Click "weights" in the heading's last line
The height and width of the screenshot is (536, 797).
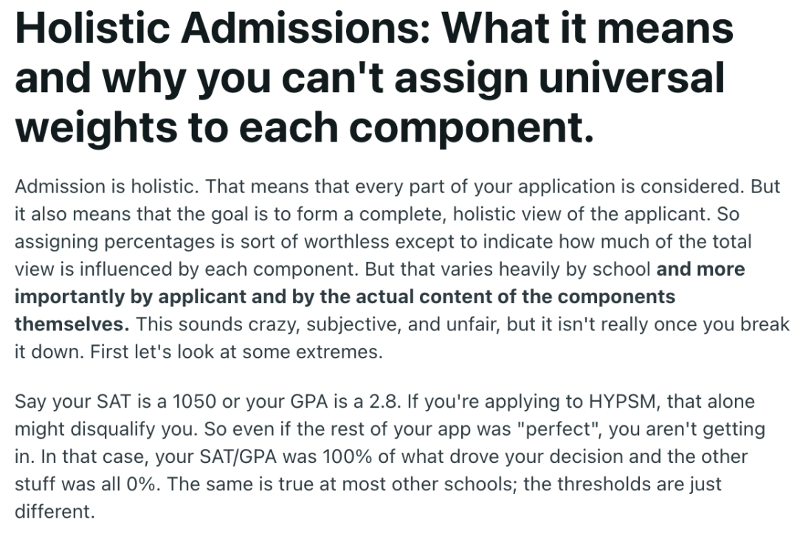[97, 128]
